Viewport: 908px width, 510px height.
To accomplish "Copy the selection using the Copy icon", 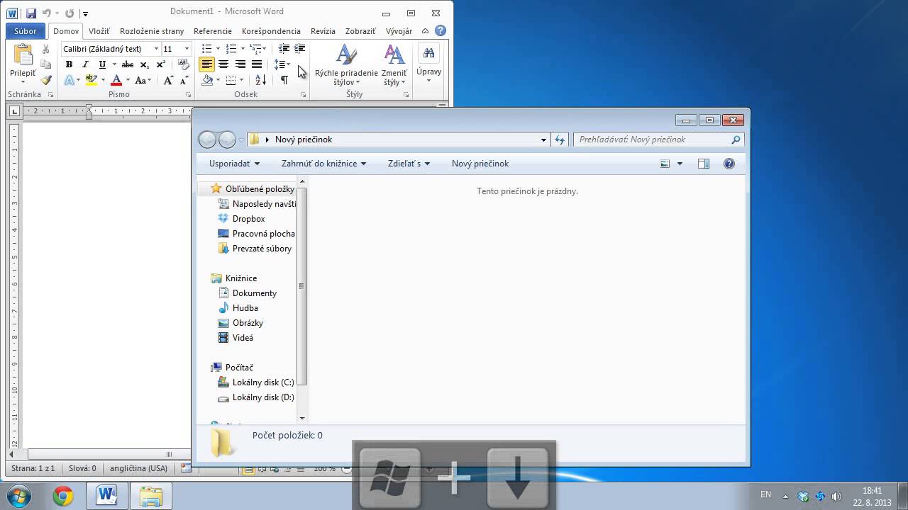I will [46, 64].
